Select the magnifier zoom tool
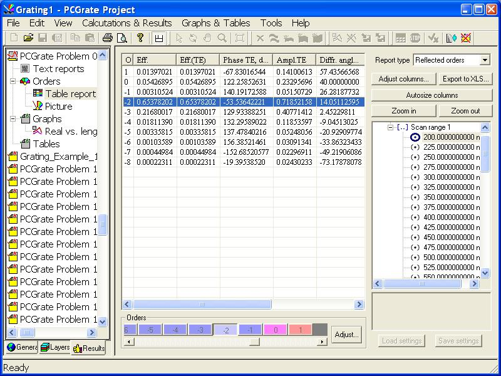 [x=222, y=38]
